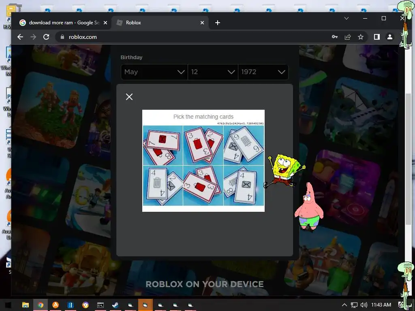Viewport: 415px width, 311px height.
Task: Click the Chrome taskbar icon
Action: tap(41, 305)
